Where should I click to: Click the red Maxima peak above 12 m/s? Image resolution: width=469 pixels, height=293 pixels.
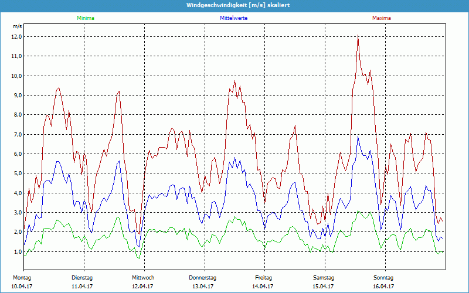click(x=358, y=35)
